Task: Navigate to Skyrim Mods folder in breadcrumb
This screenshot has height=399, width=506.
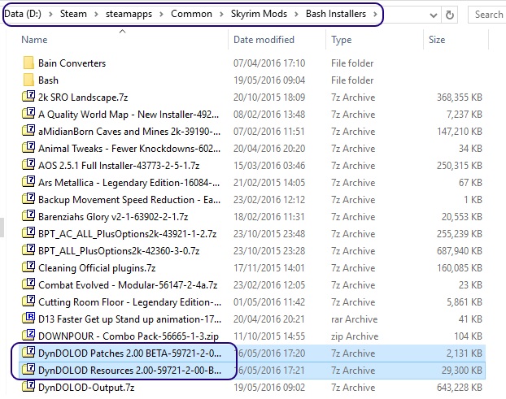Action: coord(259,14)
